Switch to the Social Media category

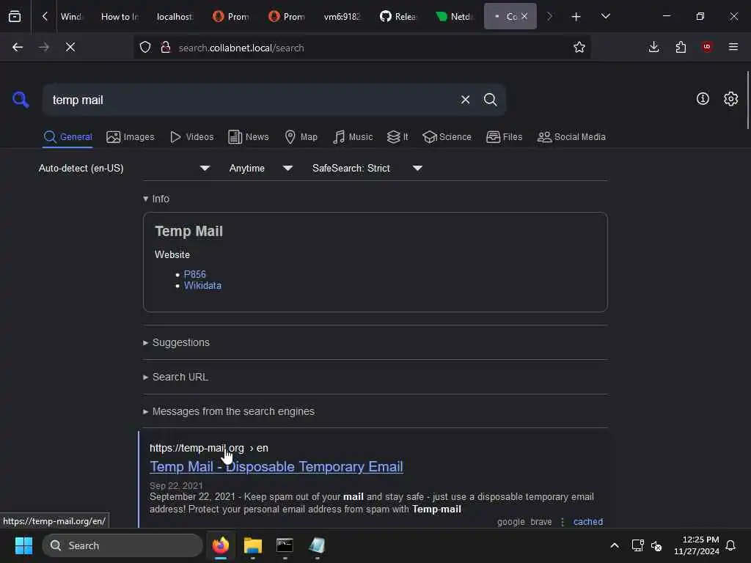pos(571,137)
